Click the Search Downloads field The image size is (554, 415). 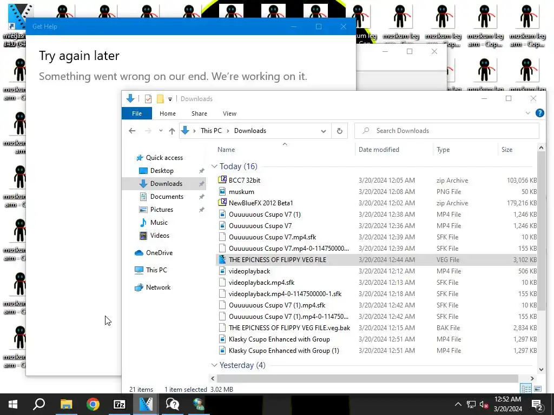(x=446, y=131)
